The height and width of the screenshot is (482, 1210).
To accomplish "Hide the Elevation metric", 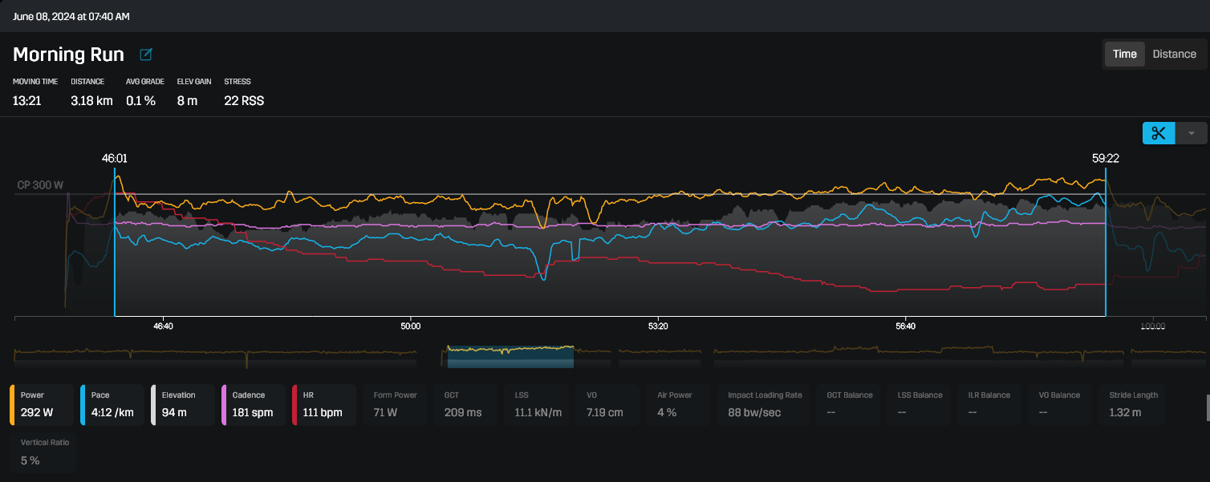I will (x=183, y=404).
